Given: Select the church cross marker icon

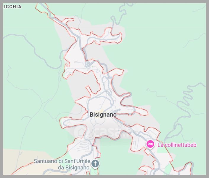Looking at the screenshot, I should click(95, 164).
